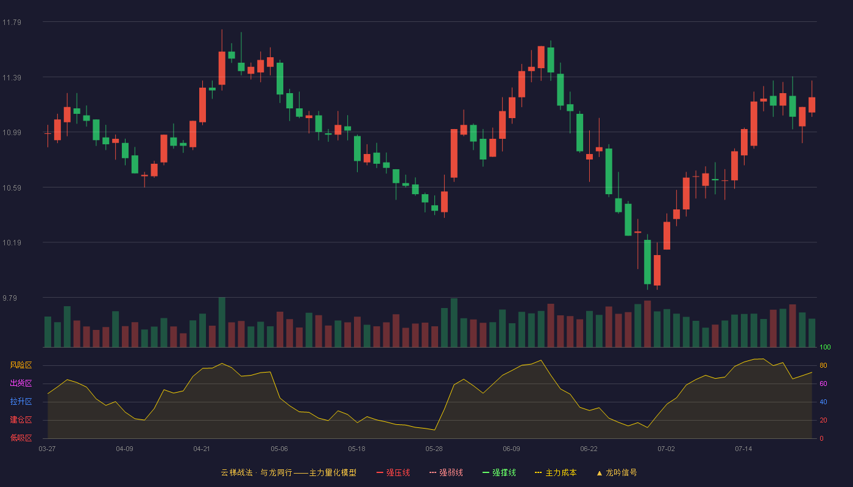Select the 出货区 zone label
Viewport: 853px width, 487px height.
coord(21,384)
